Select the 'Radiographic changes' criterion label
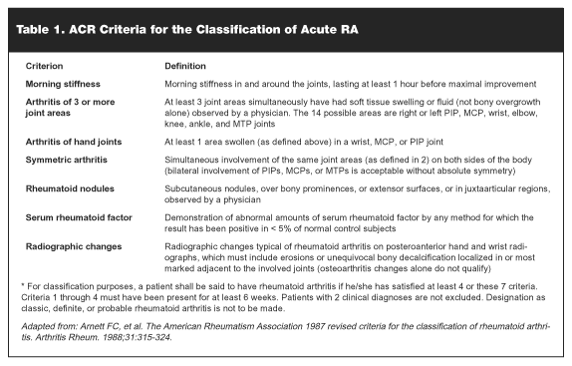 click(x=74, y=246)
